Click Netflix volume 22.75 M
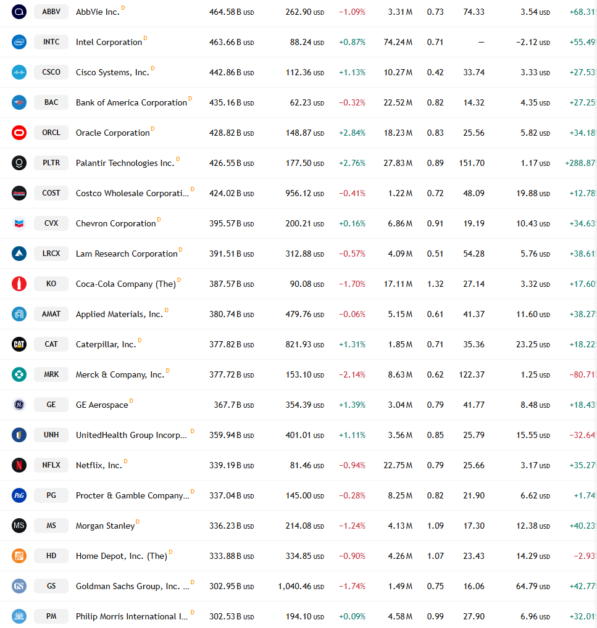597x628 pixels. [398, 465]
